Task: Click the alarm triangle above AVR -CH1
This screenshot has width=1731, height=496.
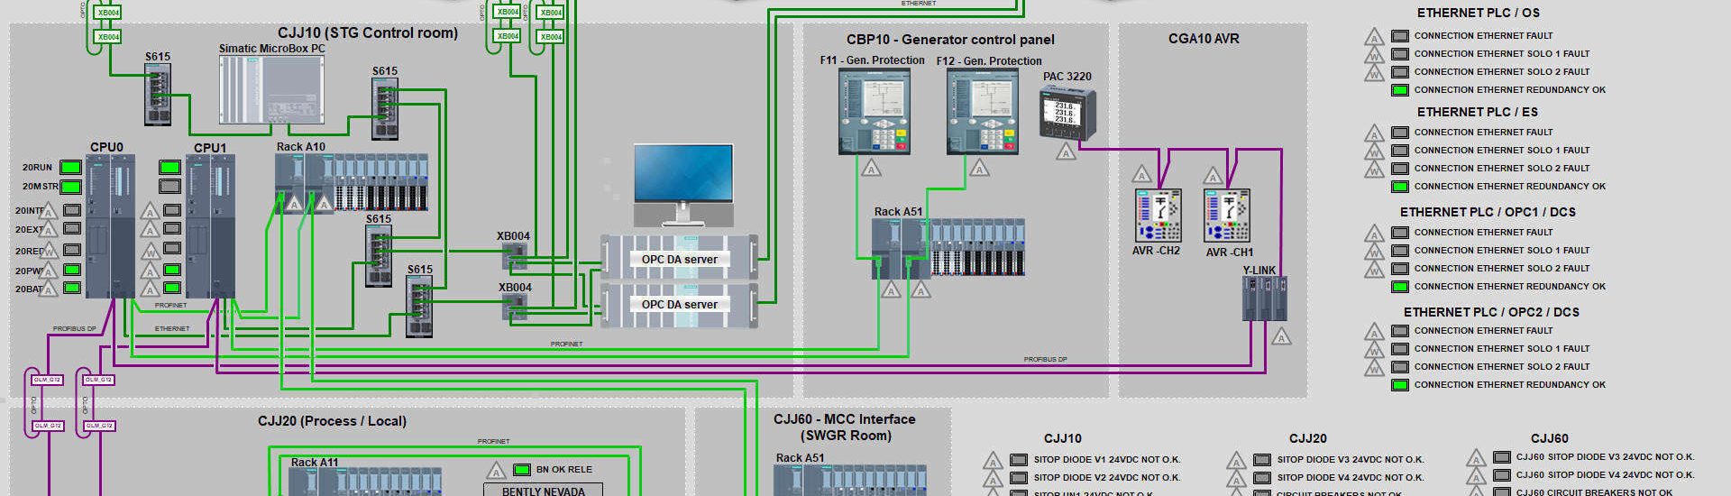Action: (1214, 174)
